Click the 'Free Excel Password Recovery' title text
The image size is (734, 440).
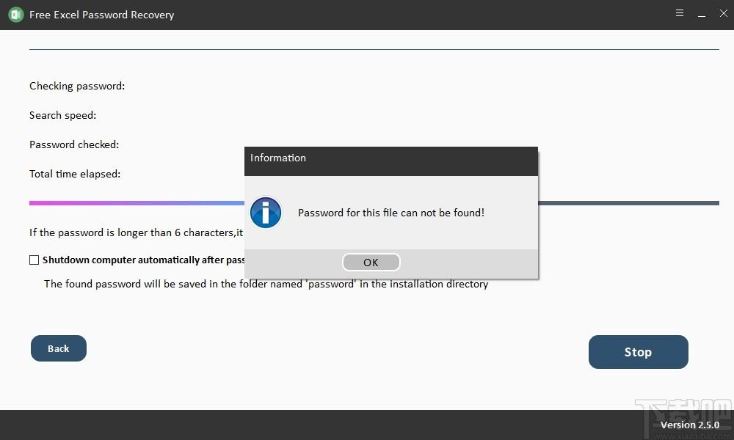pyautogui.click(x=101, y=15)
